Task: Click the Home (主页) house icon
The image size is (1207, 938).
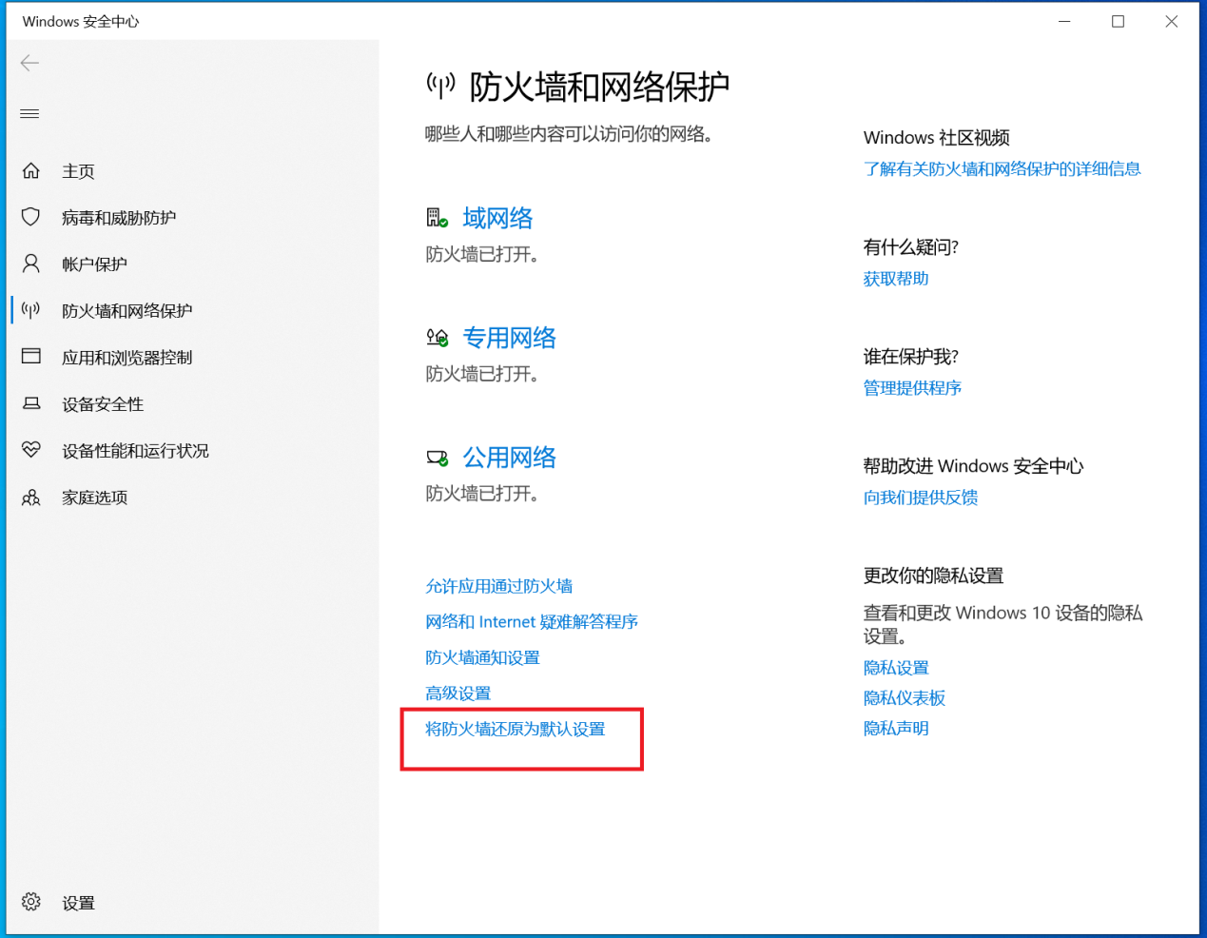Action: (31, 171)
